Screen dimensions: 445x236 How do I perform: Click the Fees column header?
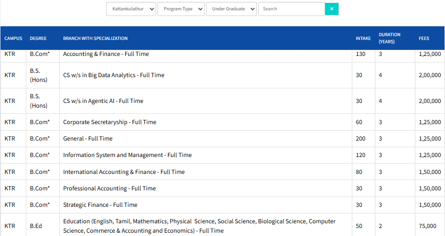tap(424, 39)
